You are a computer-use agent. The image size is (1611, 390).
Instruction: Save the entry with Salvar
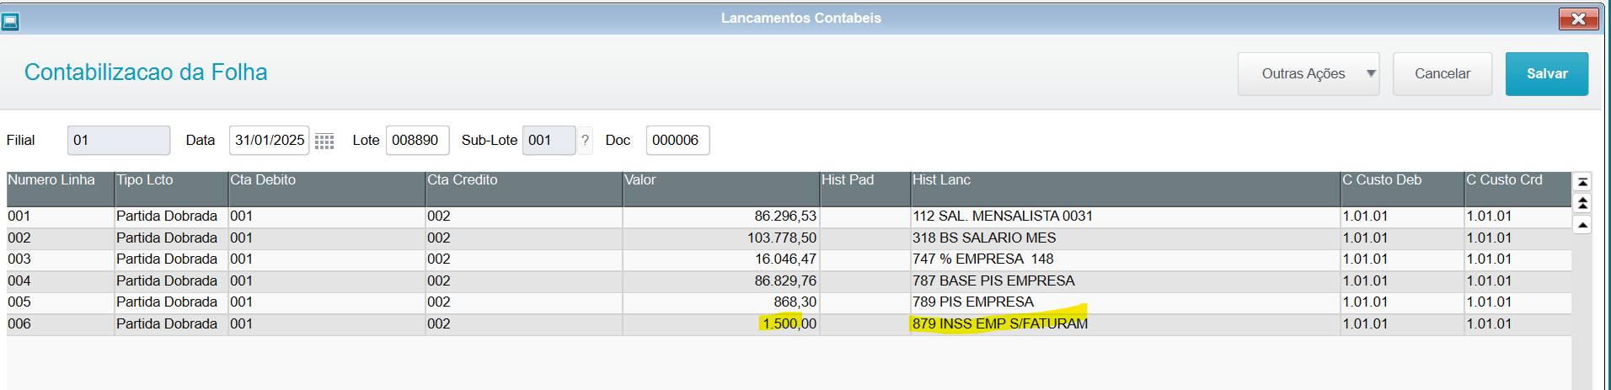click(x=1546, y=74)
